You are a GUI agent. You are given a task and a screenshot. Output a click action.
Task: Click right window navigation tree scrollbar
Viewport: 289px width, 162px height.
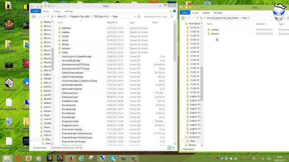(x=202, y=84)
